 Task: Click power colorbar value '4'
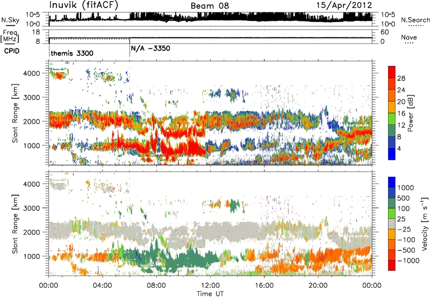399,148
